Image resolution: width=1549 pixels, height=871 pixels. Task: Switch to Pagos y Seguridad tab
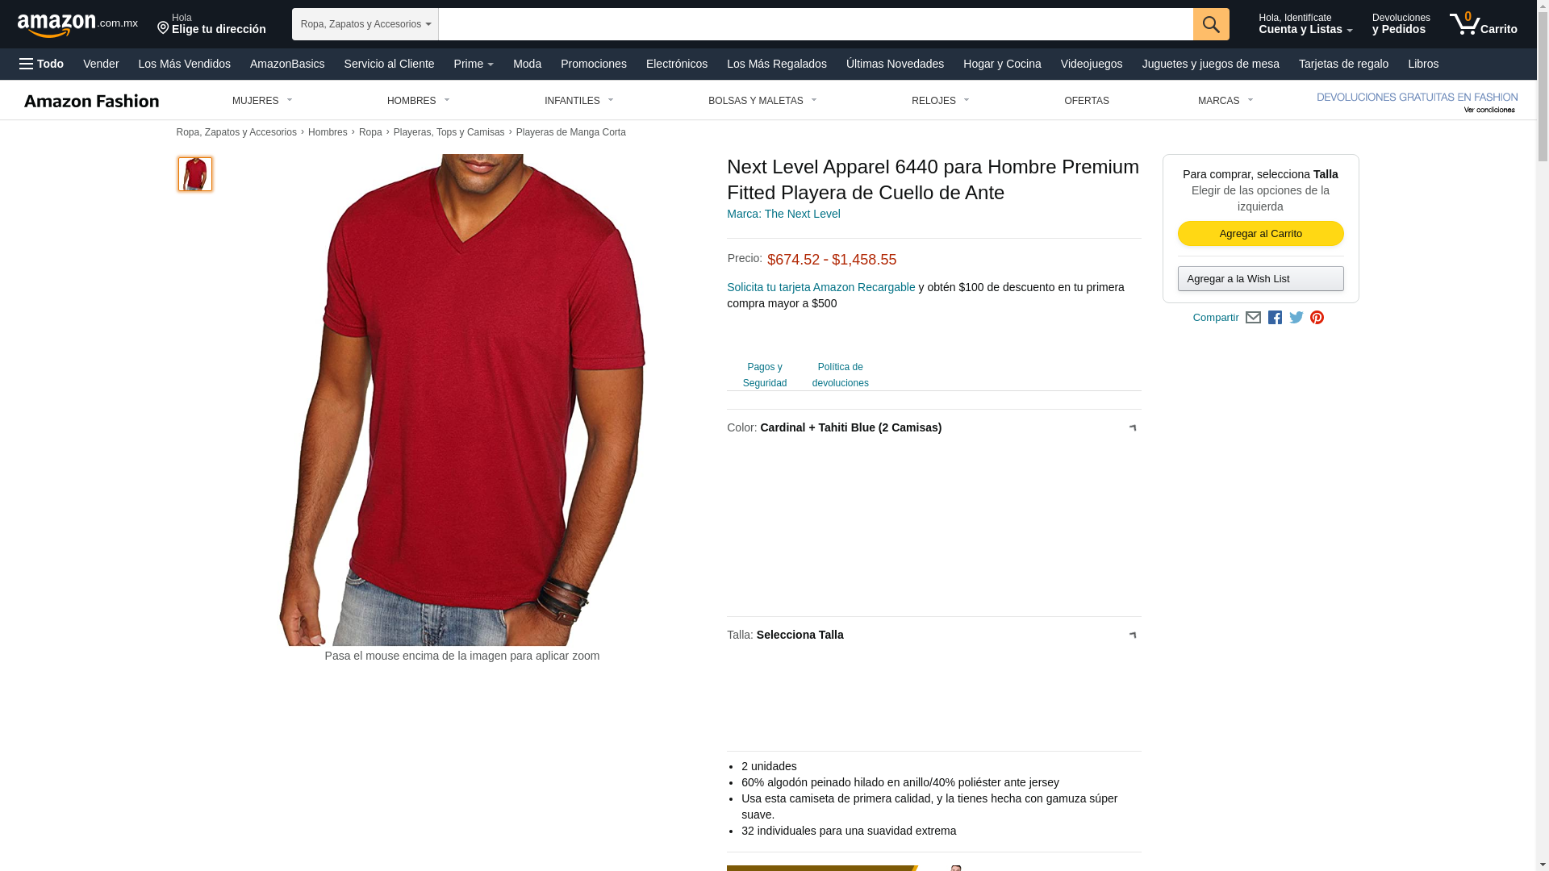coord(764,375)
